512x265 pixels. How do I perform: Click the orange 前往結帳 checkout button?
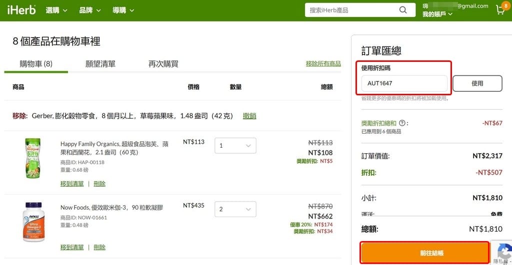(424, 253)
